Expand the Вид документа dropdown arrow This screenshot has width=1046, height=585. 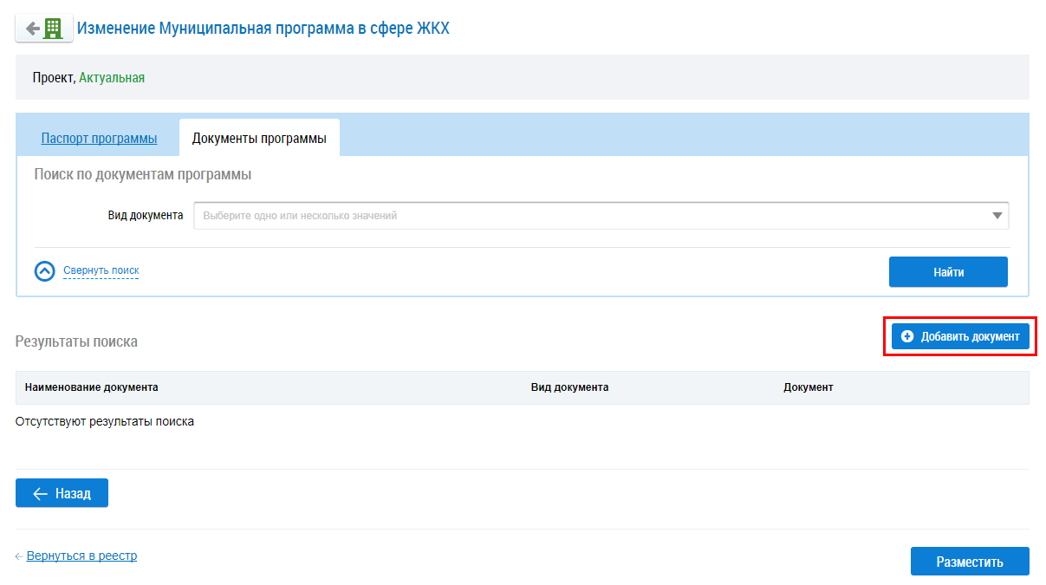coord(997,216)
